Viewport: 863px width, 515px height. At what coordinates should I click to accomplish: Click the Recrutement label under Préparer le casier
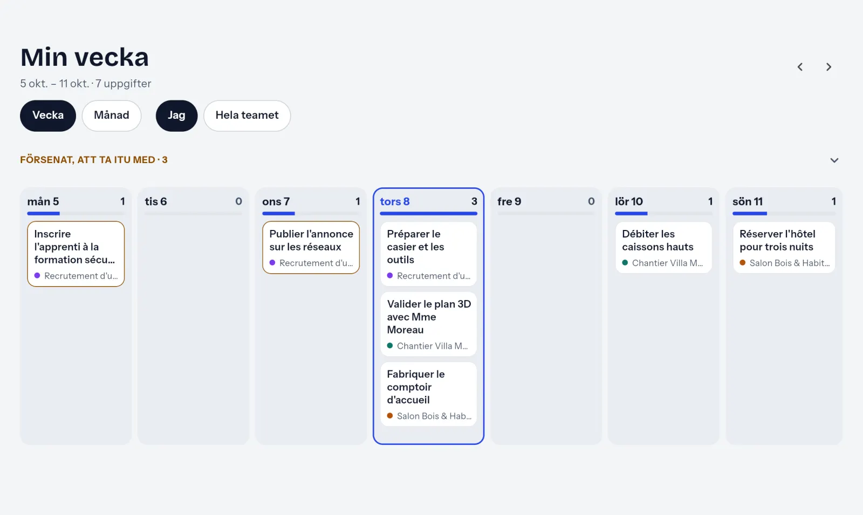pos(434,276)
